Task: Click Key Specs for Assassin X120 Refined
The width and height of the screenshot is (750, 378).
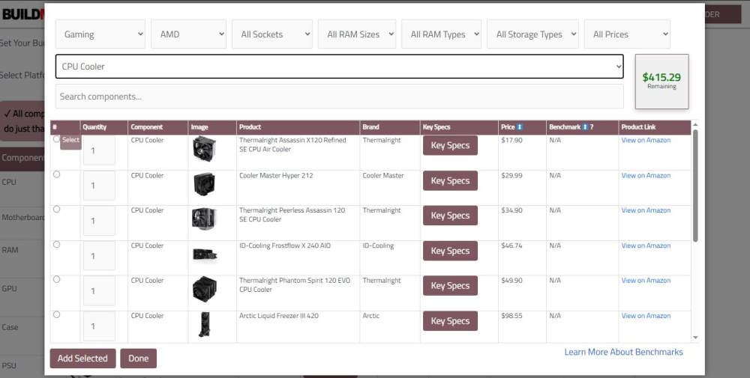Action: [x=450, y=145]
